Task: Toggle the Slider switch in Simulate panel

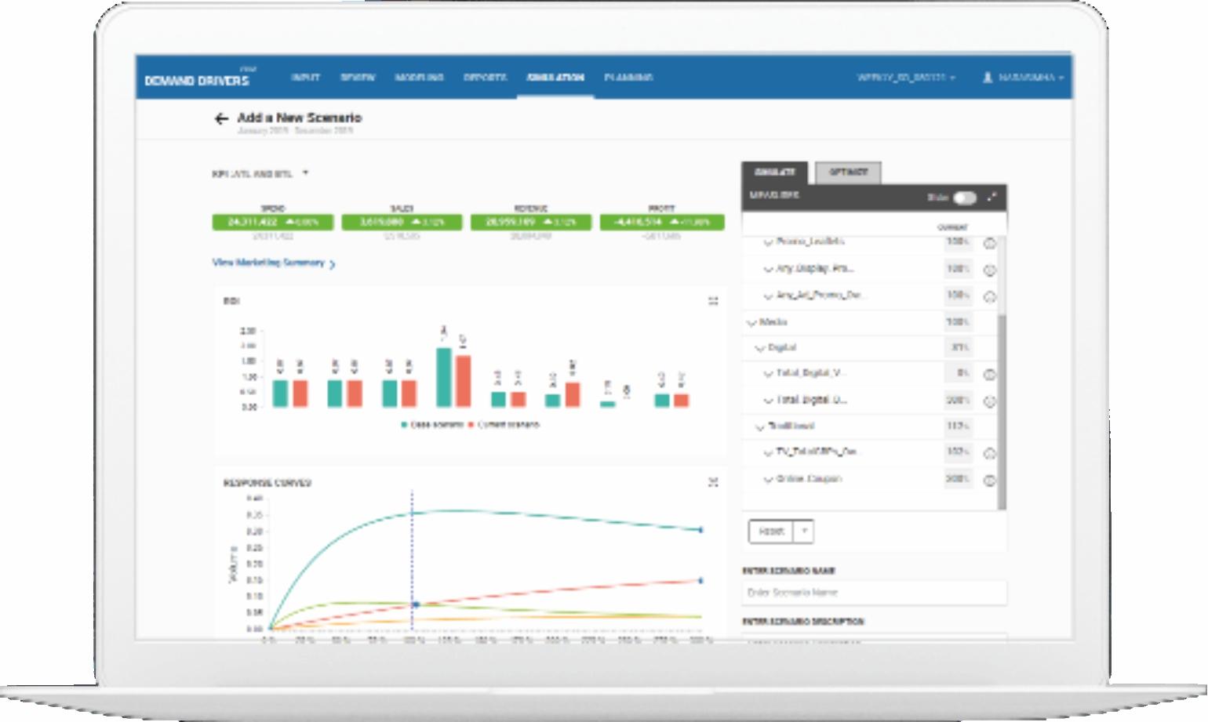Action: pos(965,198)
